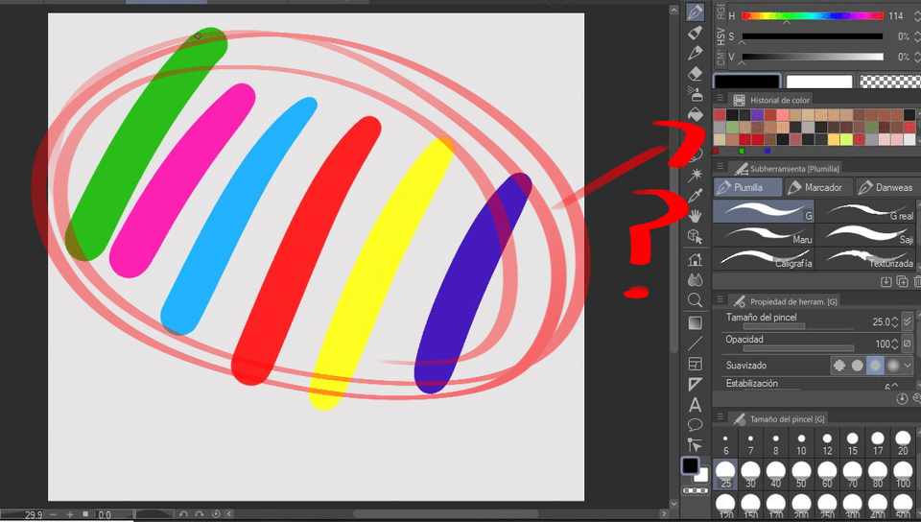Select the Correct line tool
This screenshot has width=921, height=522.
tap(695, 444)
